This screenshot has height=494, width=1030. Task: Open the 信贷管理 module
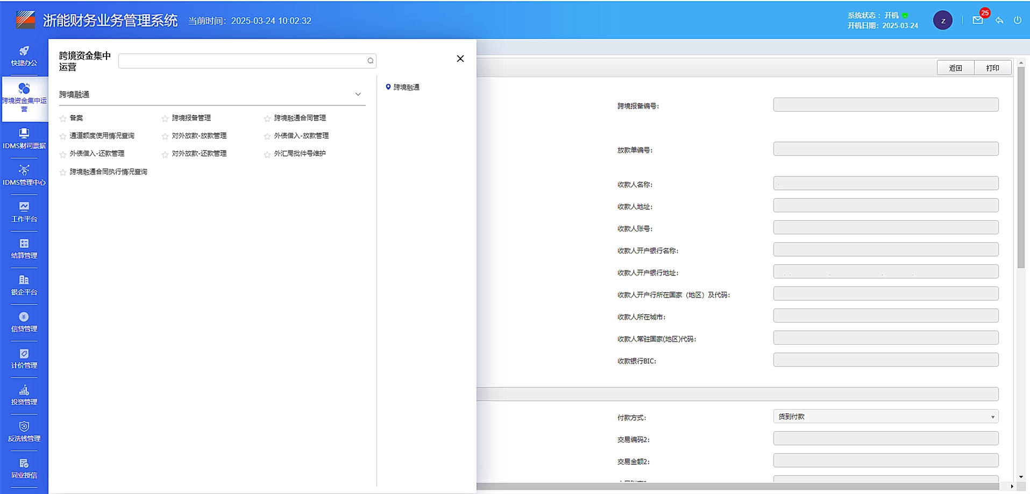click(x=24, y=321)
